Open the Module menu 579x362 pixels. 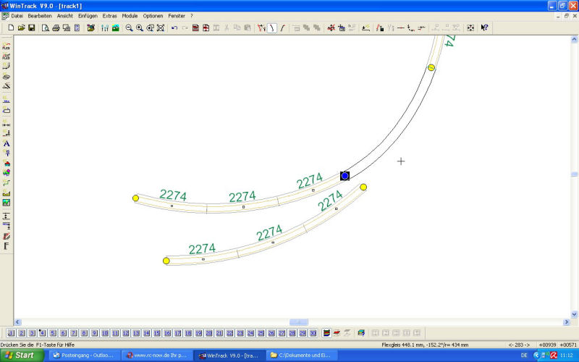tap(130, 16)
